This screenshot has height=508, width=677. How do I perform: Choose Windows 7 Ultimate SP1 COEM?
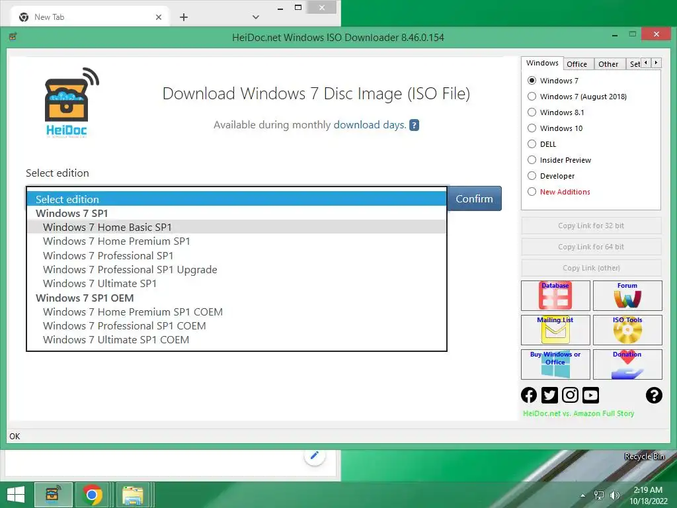point(237,339)
